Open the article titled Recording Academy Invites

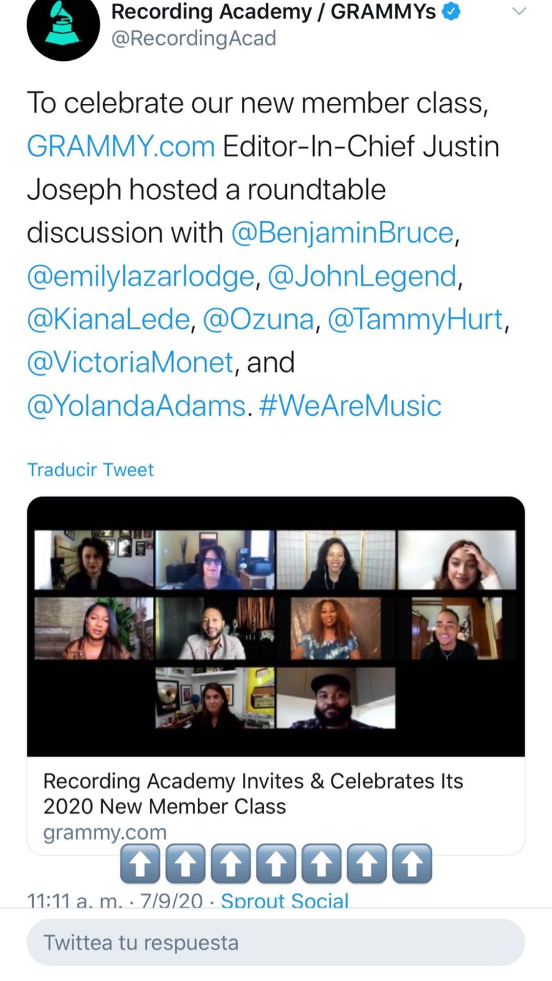253,793
